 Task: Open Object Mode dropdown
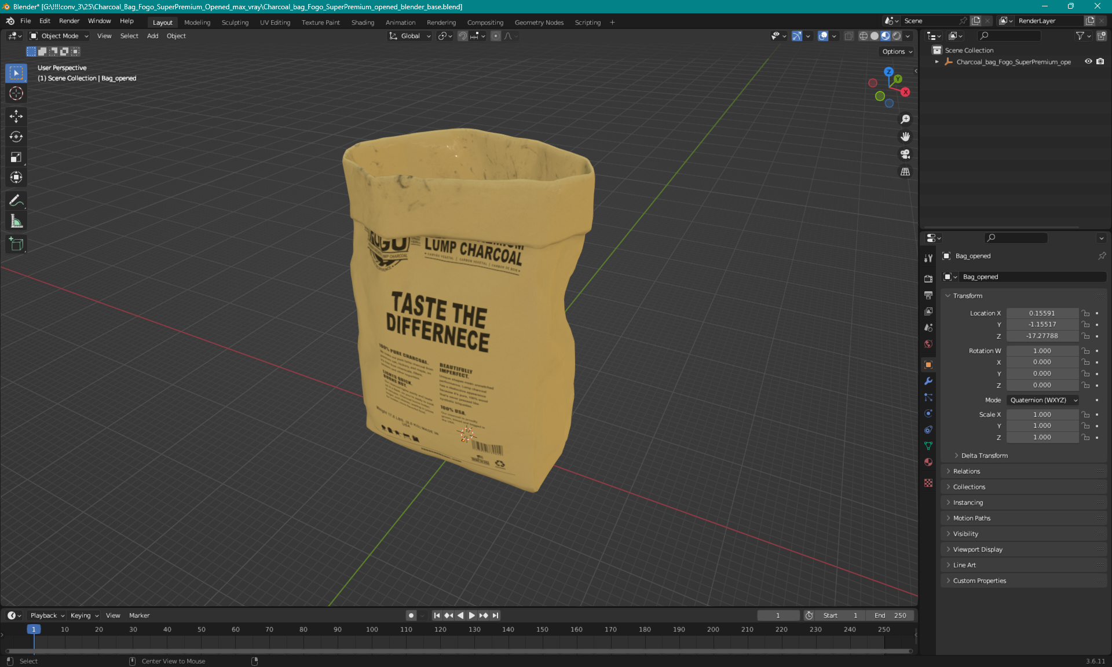point(59,36)
